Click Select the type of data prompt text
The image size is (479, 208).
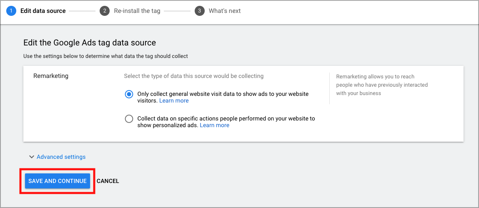[x=194, y=76]
